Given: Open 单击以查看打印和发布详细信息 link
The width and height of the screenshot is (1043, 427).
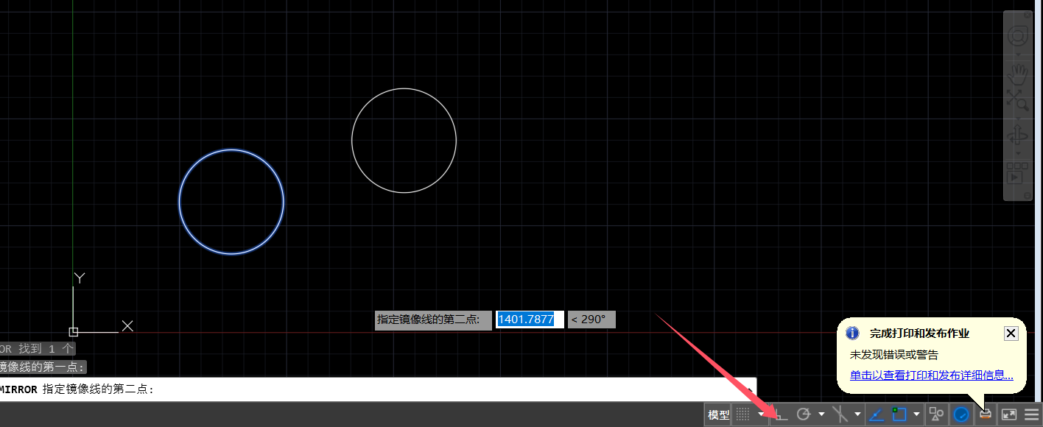Looking at the screenshot, I should click(932, 375).
